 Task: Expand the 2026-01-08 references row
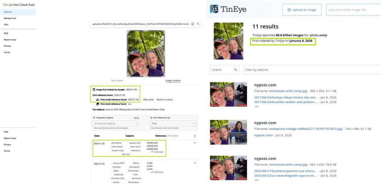(195, 143)
